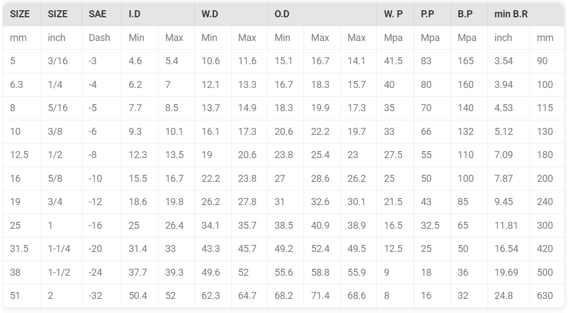Click the 41.5 Mpa working pressure cell
The height and width of the screenshot is (313, 568).
pyautogui.click(x=395, y=61)
